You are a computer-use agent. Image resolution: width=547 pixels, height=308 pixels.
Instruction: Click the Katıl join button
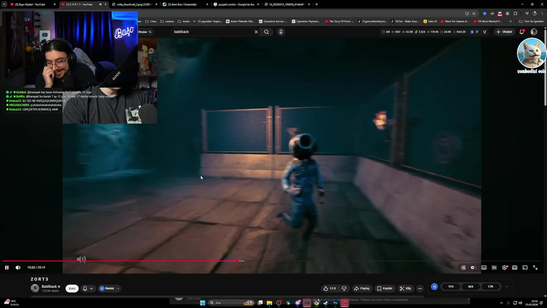(72, 288)
